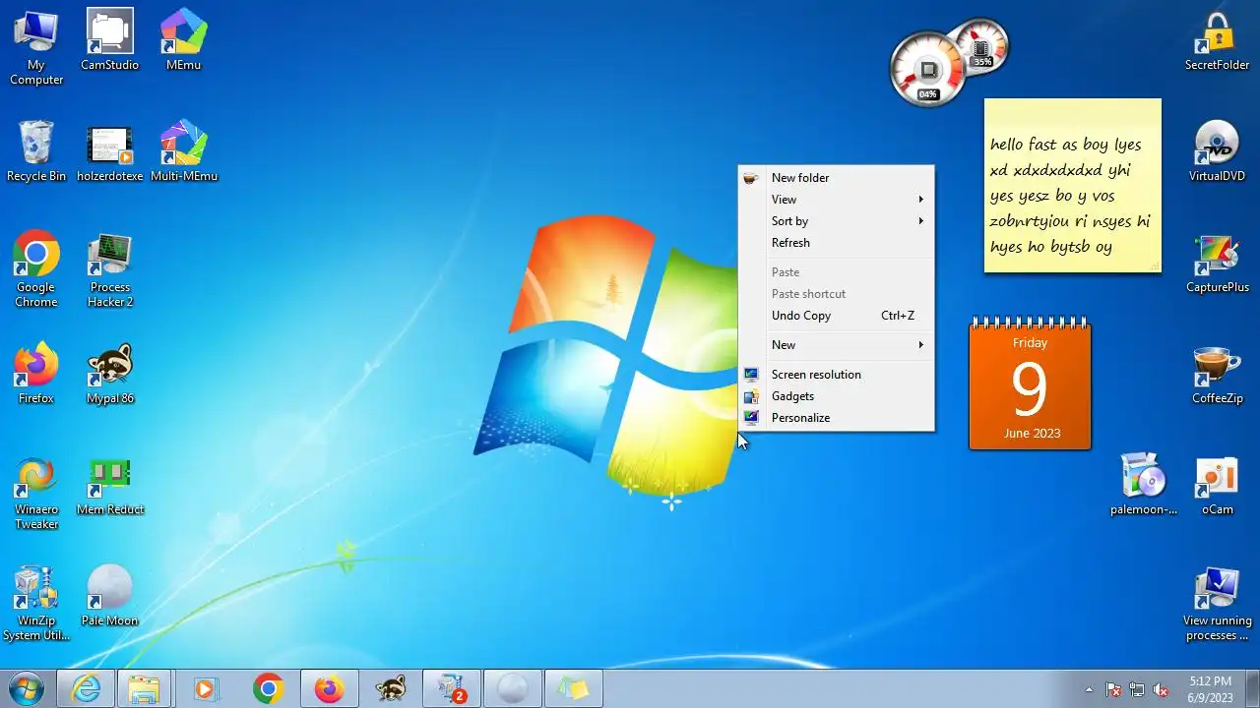The width and height of the screenshot is (1260, 708).
Task: Open the 5:12 PM taskbar clock
Action: pyautogui.click(x=1210, y=688)
